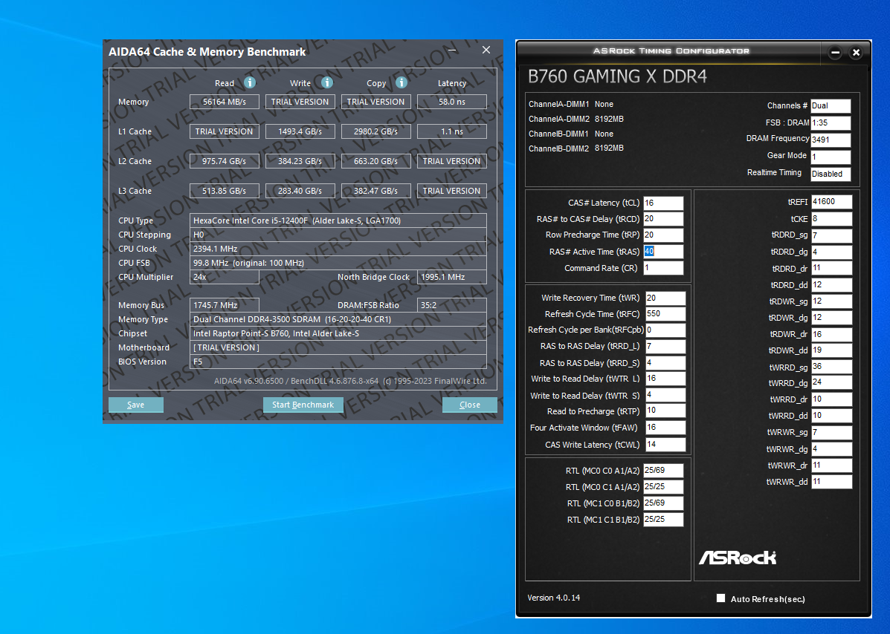Select the Four Activate Window (tFAW) field
Viewport: 890px width, 634px height.
665,428
